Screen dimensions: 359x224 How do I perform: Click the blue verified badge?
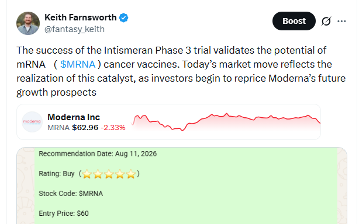[x=123, y=18]
